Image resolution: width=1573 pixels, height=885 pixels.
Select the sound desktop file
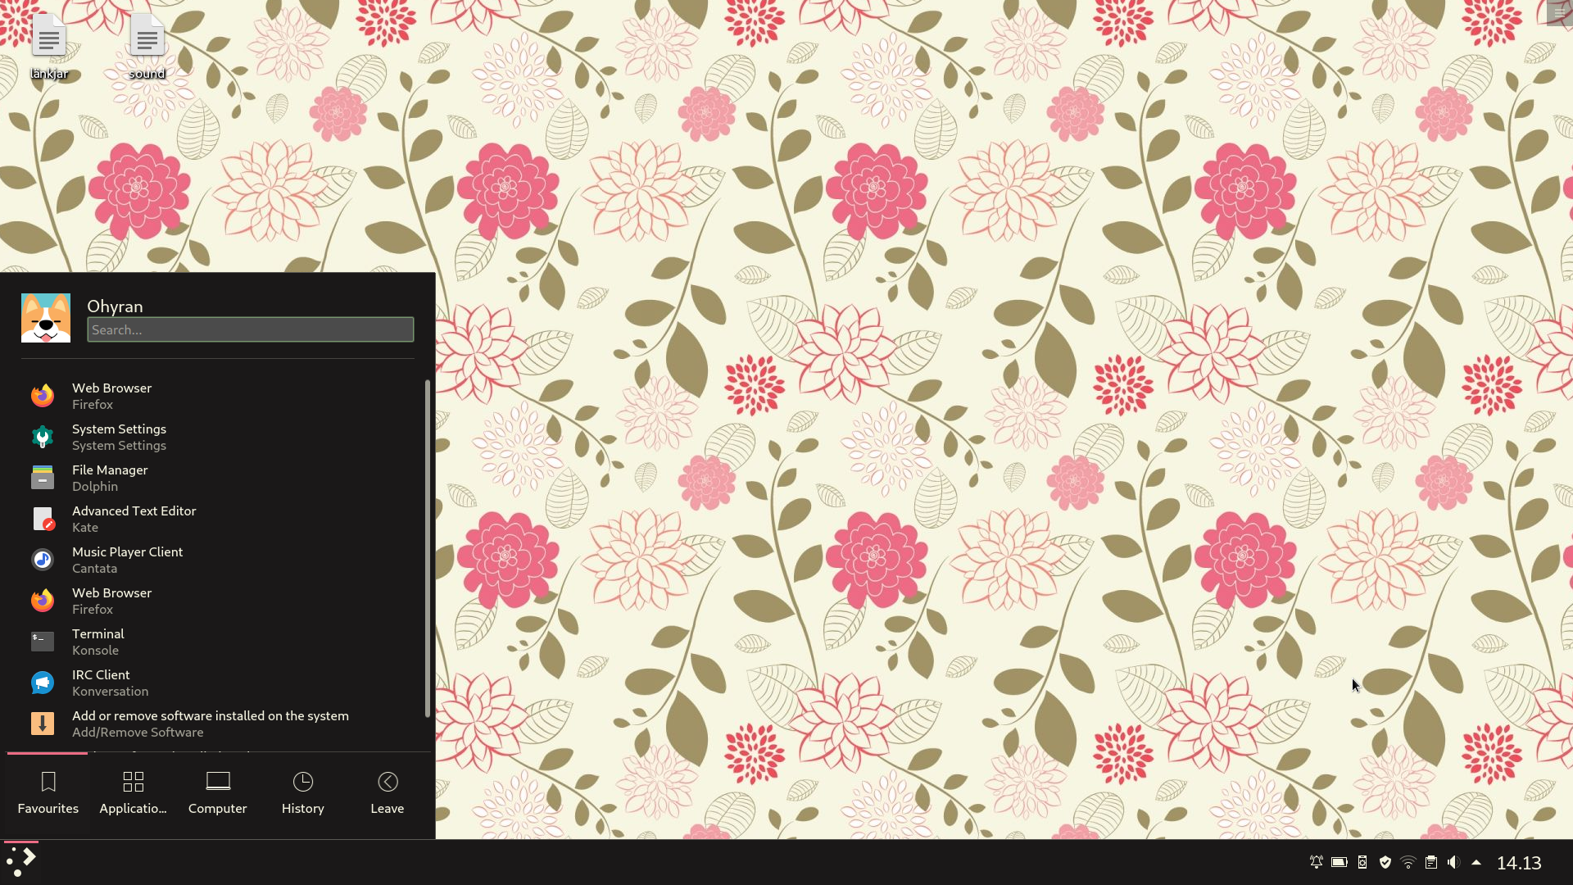point(147,47)
